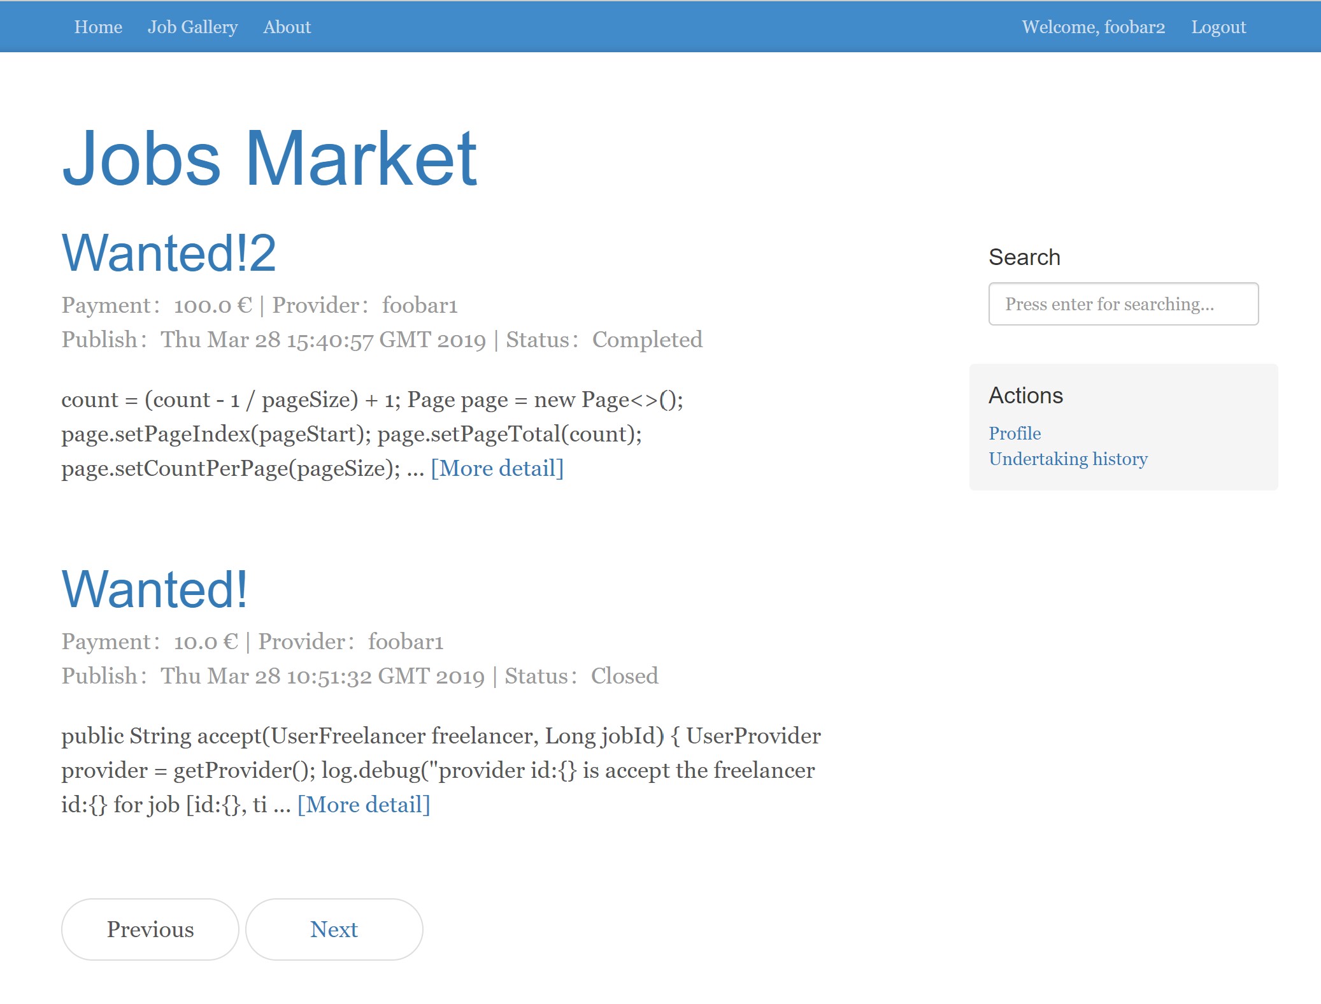The height and width of the screenshot is (1004, 1321).
Task: Log out via Logout link
Action: (x=1218, y=27)
